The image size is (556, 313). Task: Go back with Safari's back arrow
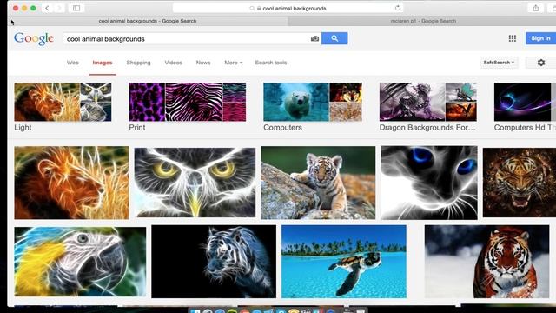point(47,8)
